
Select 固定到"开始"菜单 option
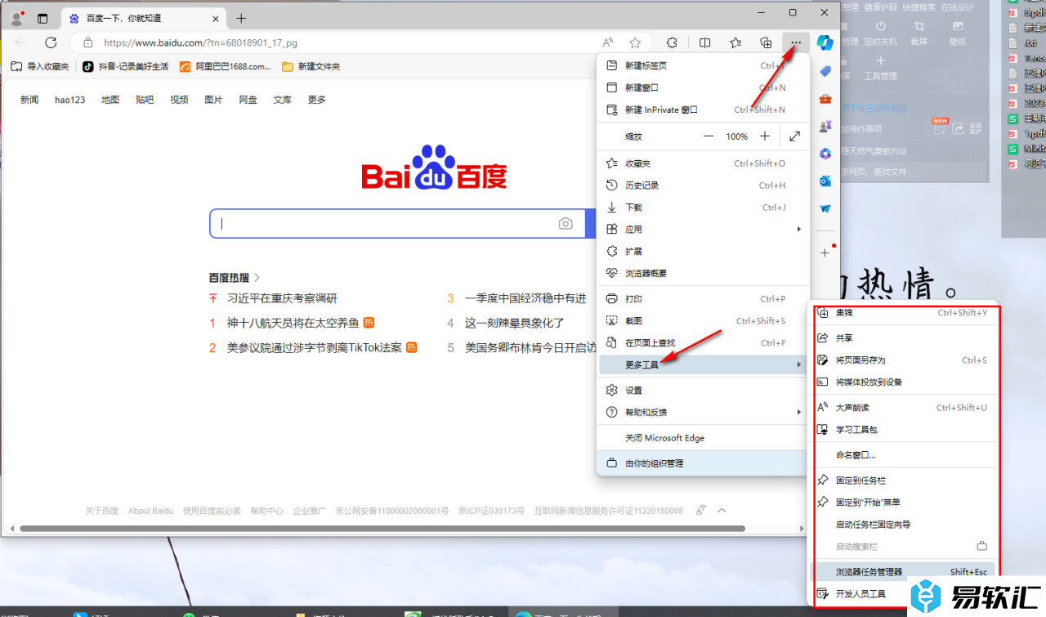click(x=903, y=503)
